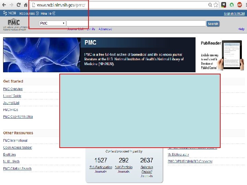247x185 pixels.
Task: Click the 292 journals count
Action: pos(123,160)
